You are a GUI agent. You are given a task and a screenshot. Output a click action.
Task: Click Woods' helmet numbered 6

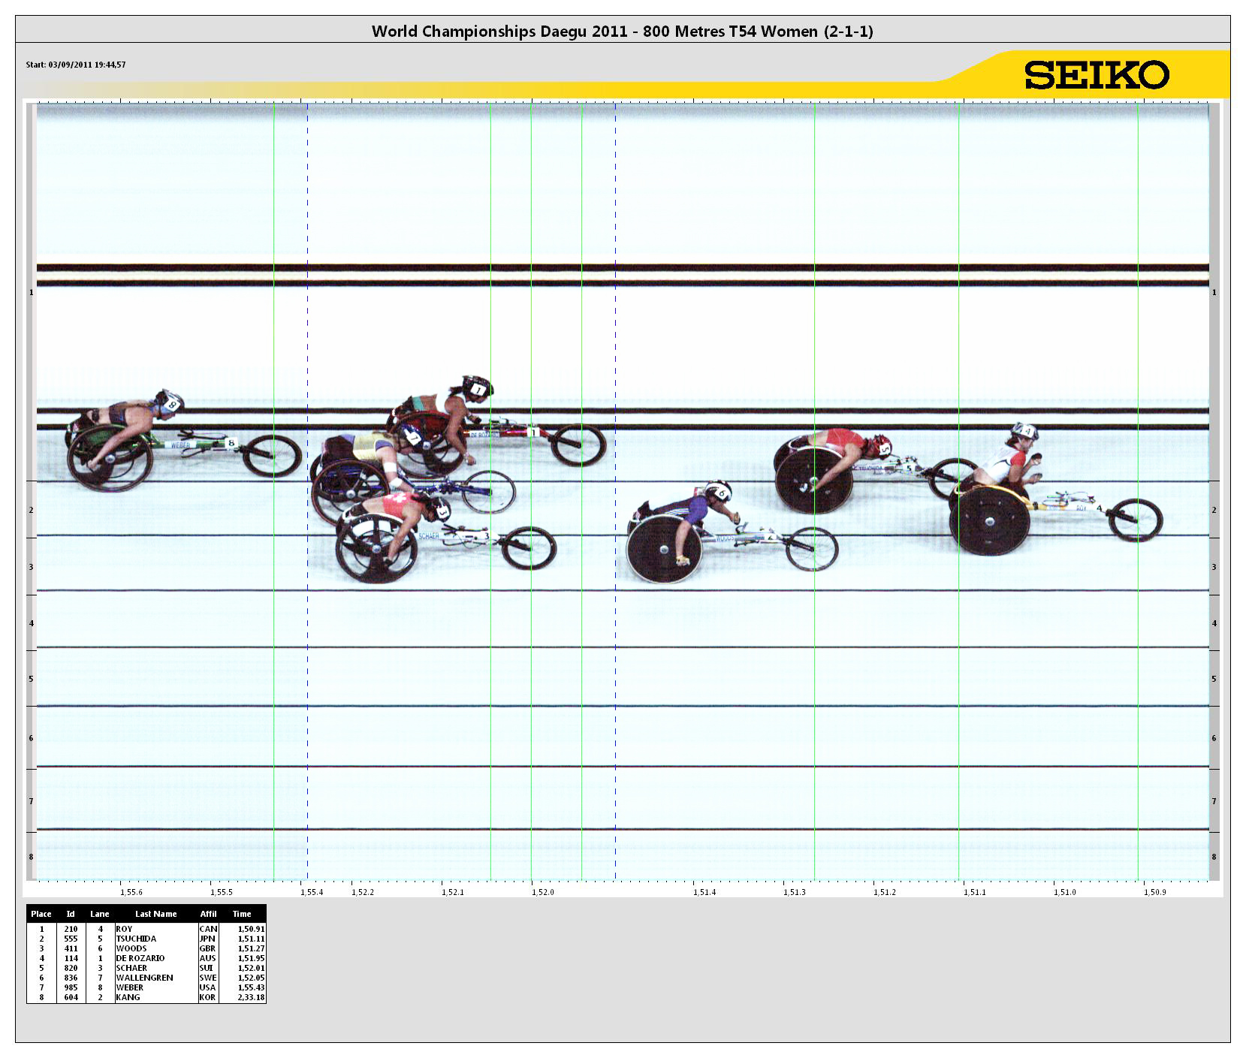coord(720,492)
